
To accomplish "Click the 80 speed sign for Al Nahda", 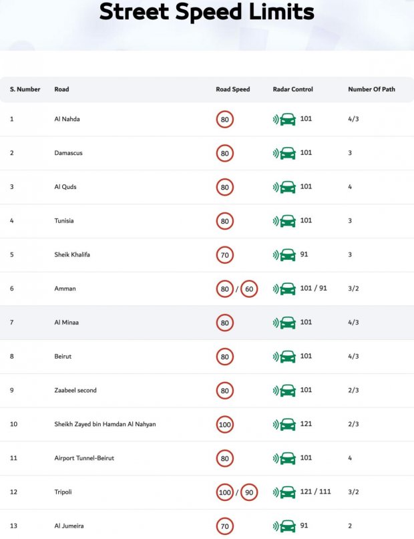I will click(224, 120).
